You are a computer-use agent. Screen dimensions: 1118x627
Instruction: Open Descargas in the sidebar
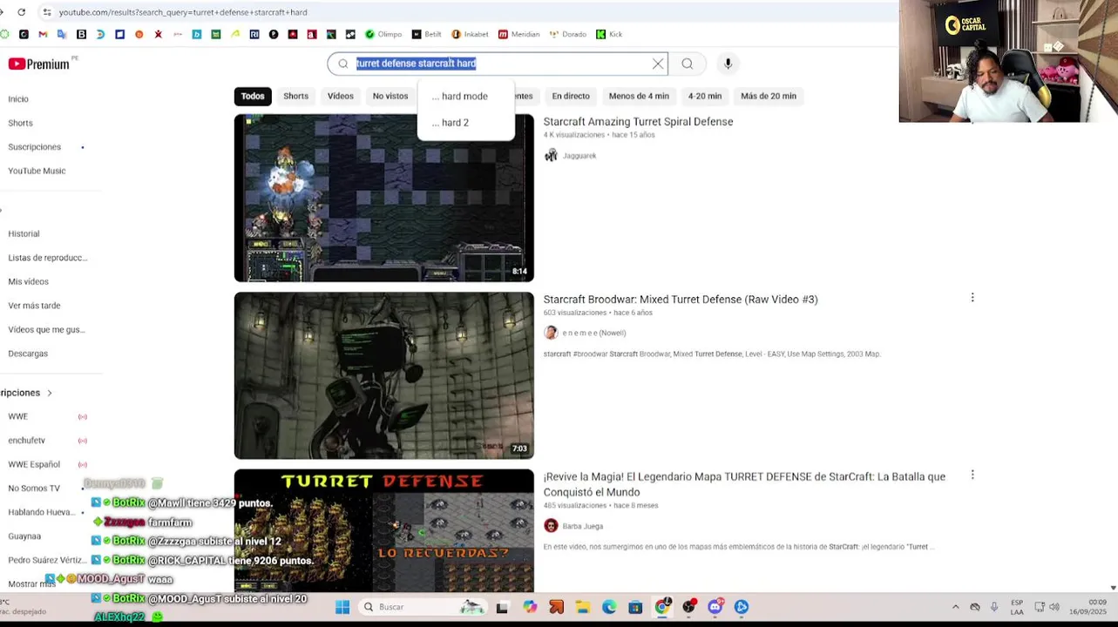(28, 354)
